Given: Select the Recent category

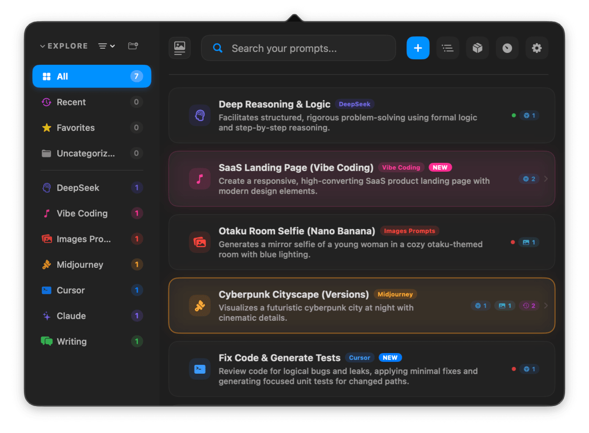Looking at the screenshot, I should (x=92, y=102).
